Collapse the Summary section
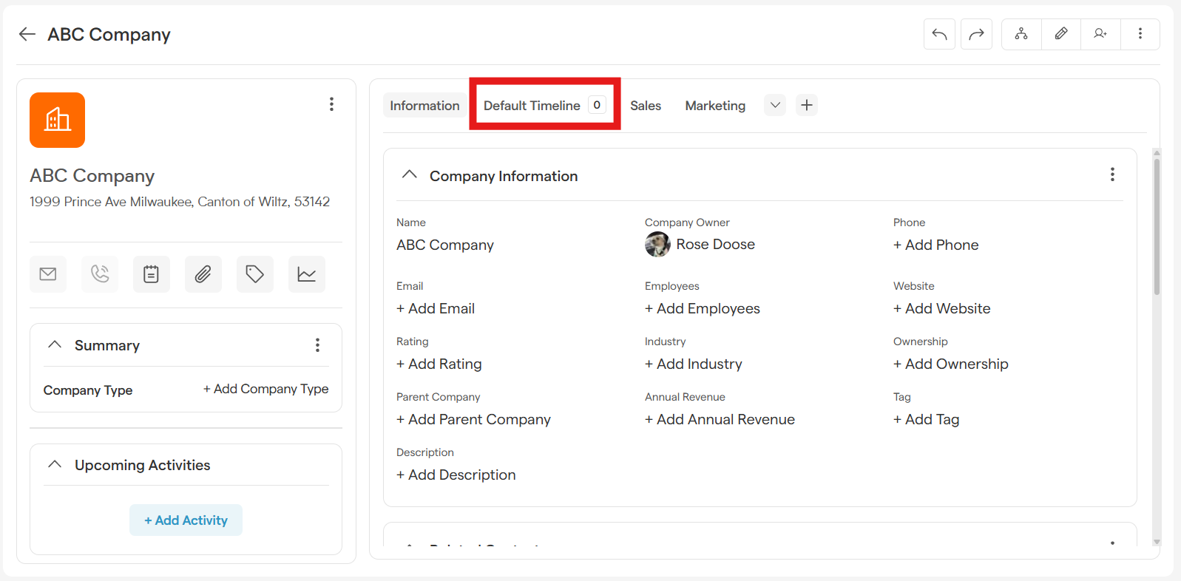Image resolution: width=1181 pixels, height=581 pixels. pyautogui.click(x=55, y=344)
